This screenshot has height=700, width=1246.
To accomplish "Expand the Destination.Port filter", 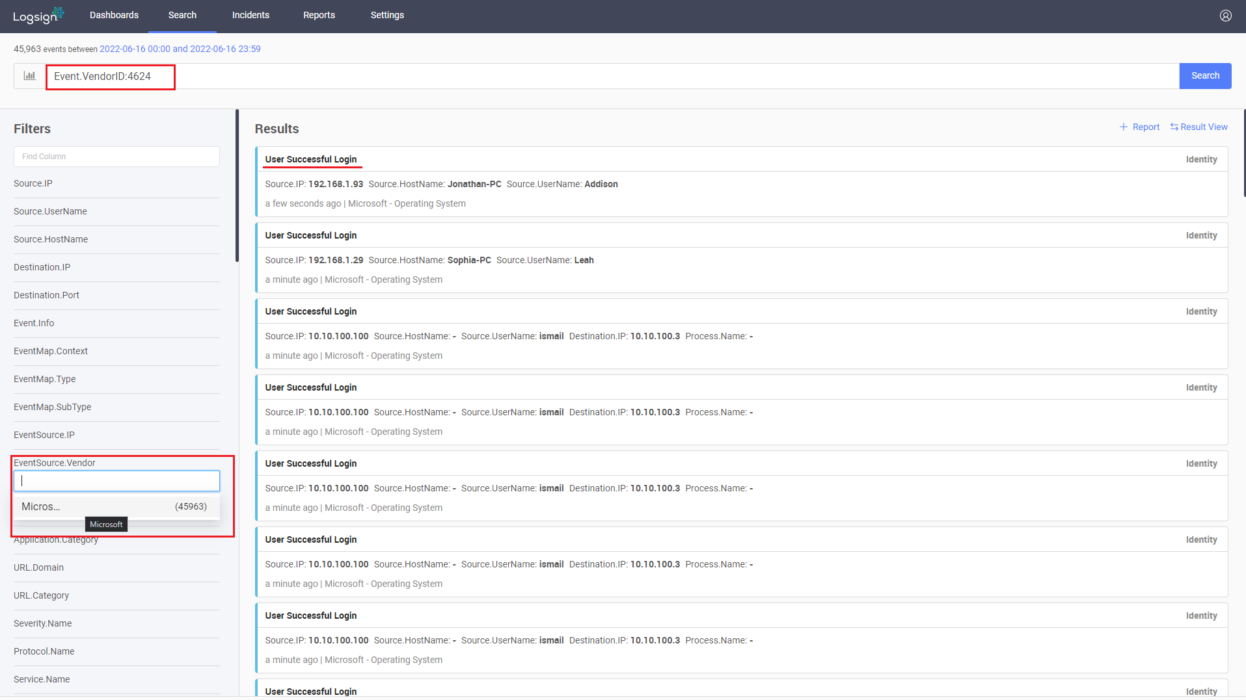I will 46,296.
